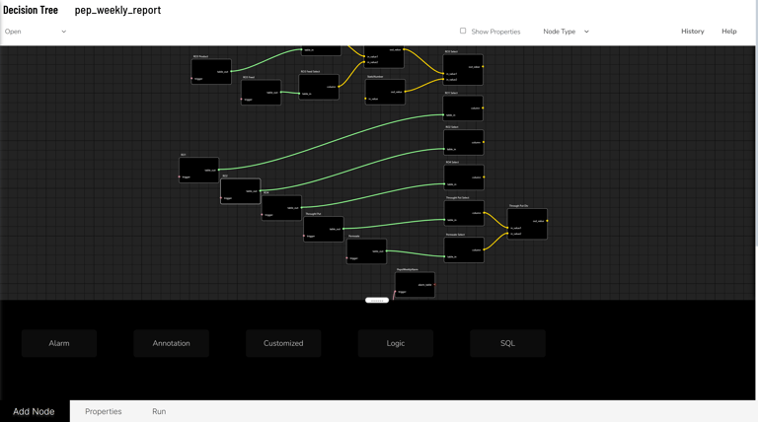Click table_out port on RO3 Feed node
The height and width of the screenshot is (422, 758).
coord(281,93)
